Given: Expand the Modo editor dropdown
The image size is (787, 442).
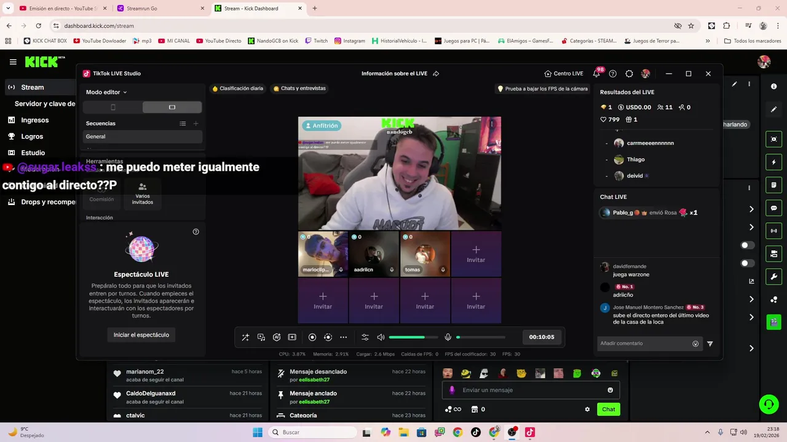Looking at the screenshot, I should point(106,92).
